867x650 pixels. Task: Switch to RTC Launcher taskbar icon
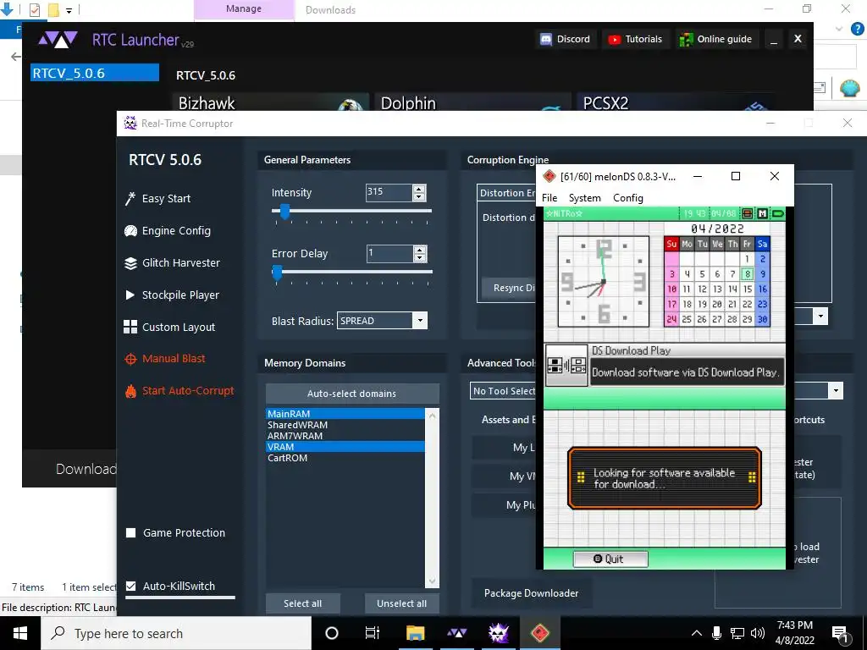point(456,633)
